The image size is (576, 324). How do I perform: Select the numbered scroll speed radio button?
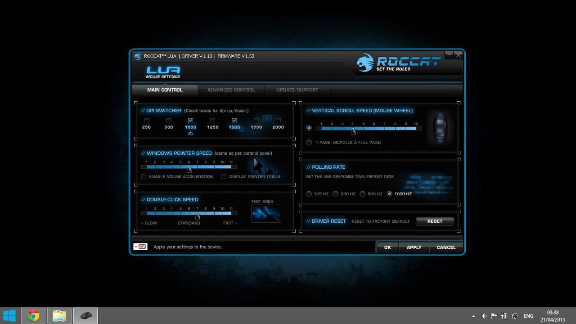tap(309, 128)
